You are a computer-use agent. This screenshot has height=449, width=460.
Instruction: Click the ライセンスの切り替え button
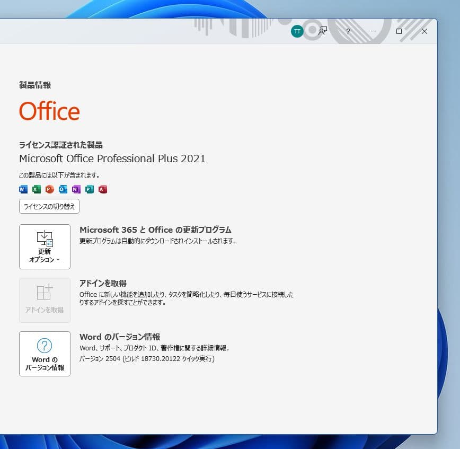click(x=49, y=206)
